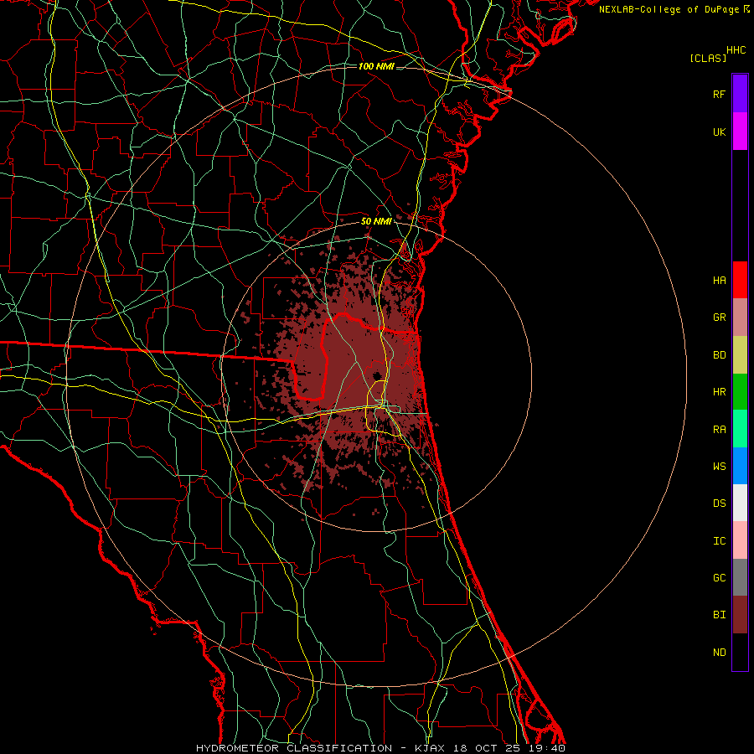Select the GR pink legend swatch
Viewport: 754px width, 754px height.
(x=740, y=318)
